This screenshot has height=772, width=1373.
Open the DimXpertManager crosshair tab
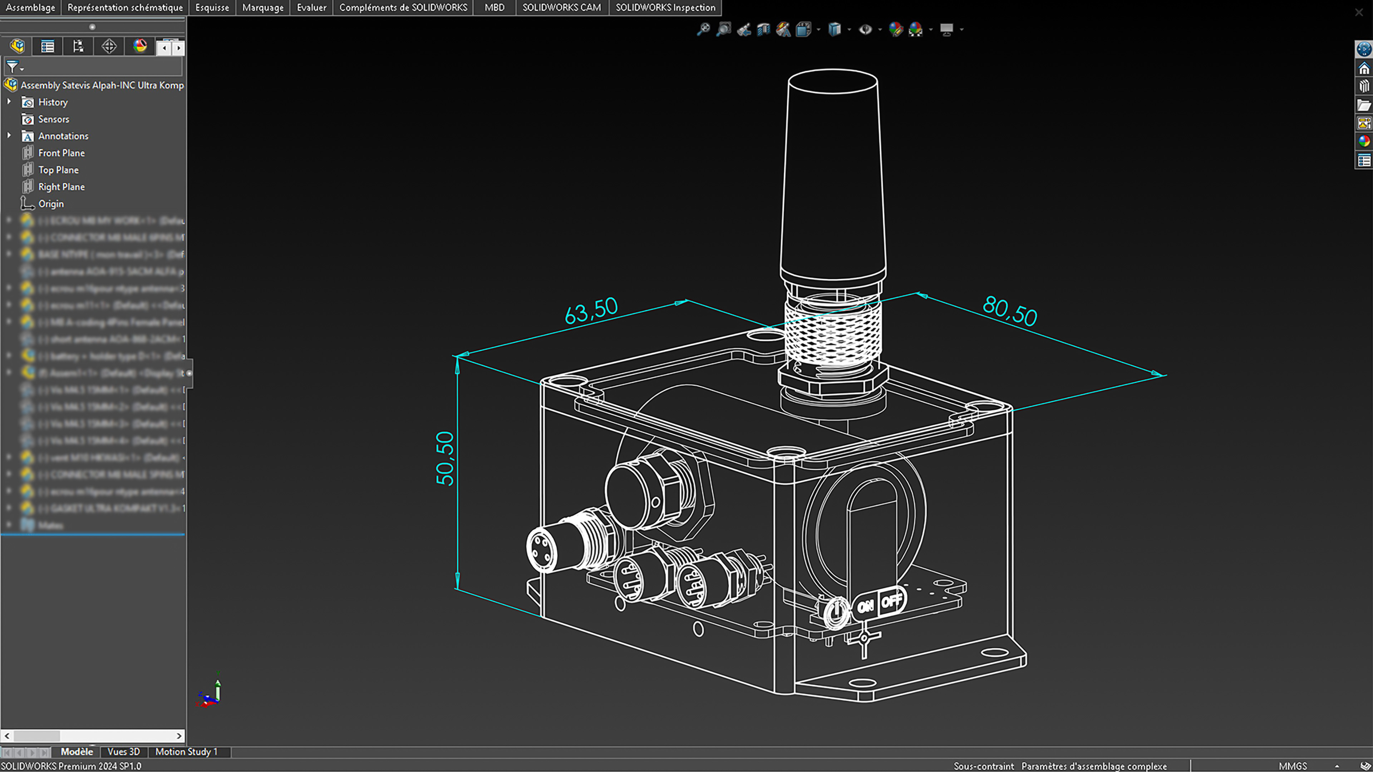pos(109,46)
